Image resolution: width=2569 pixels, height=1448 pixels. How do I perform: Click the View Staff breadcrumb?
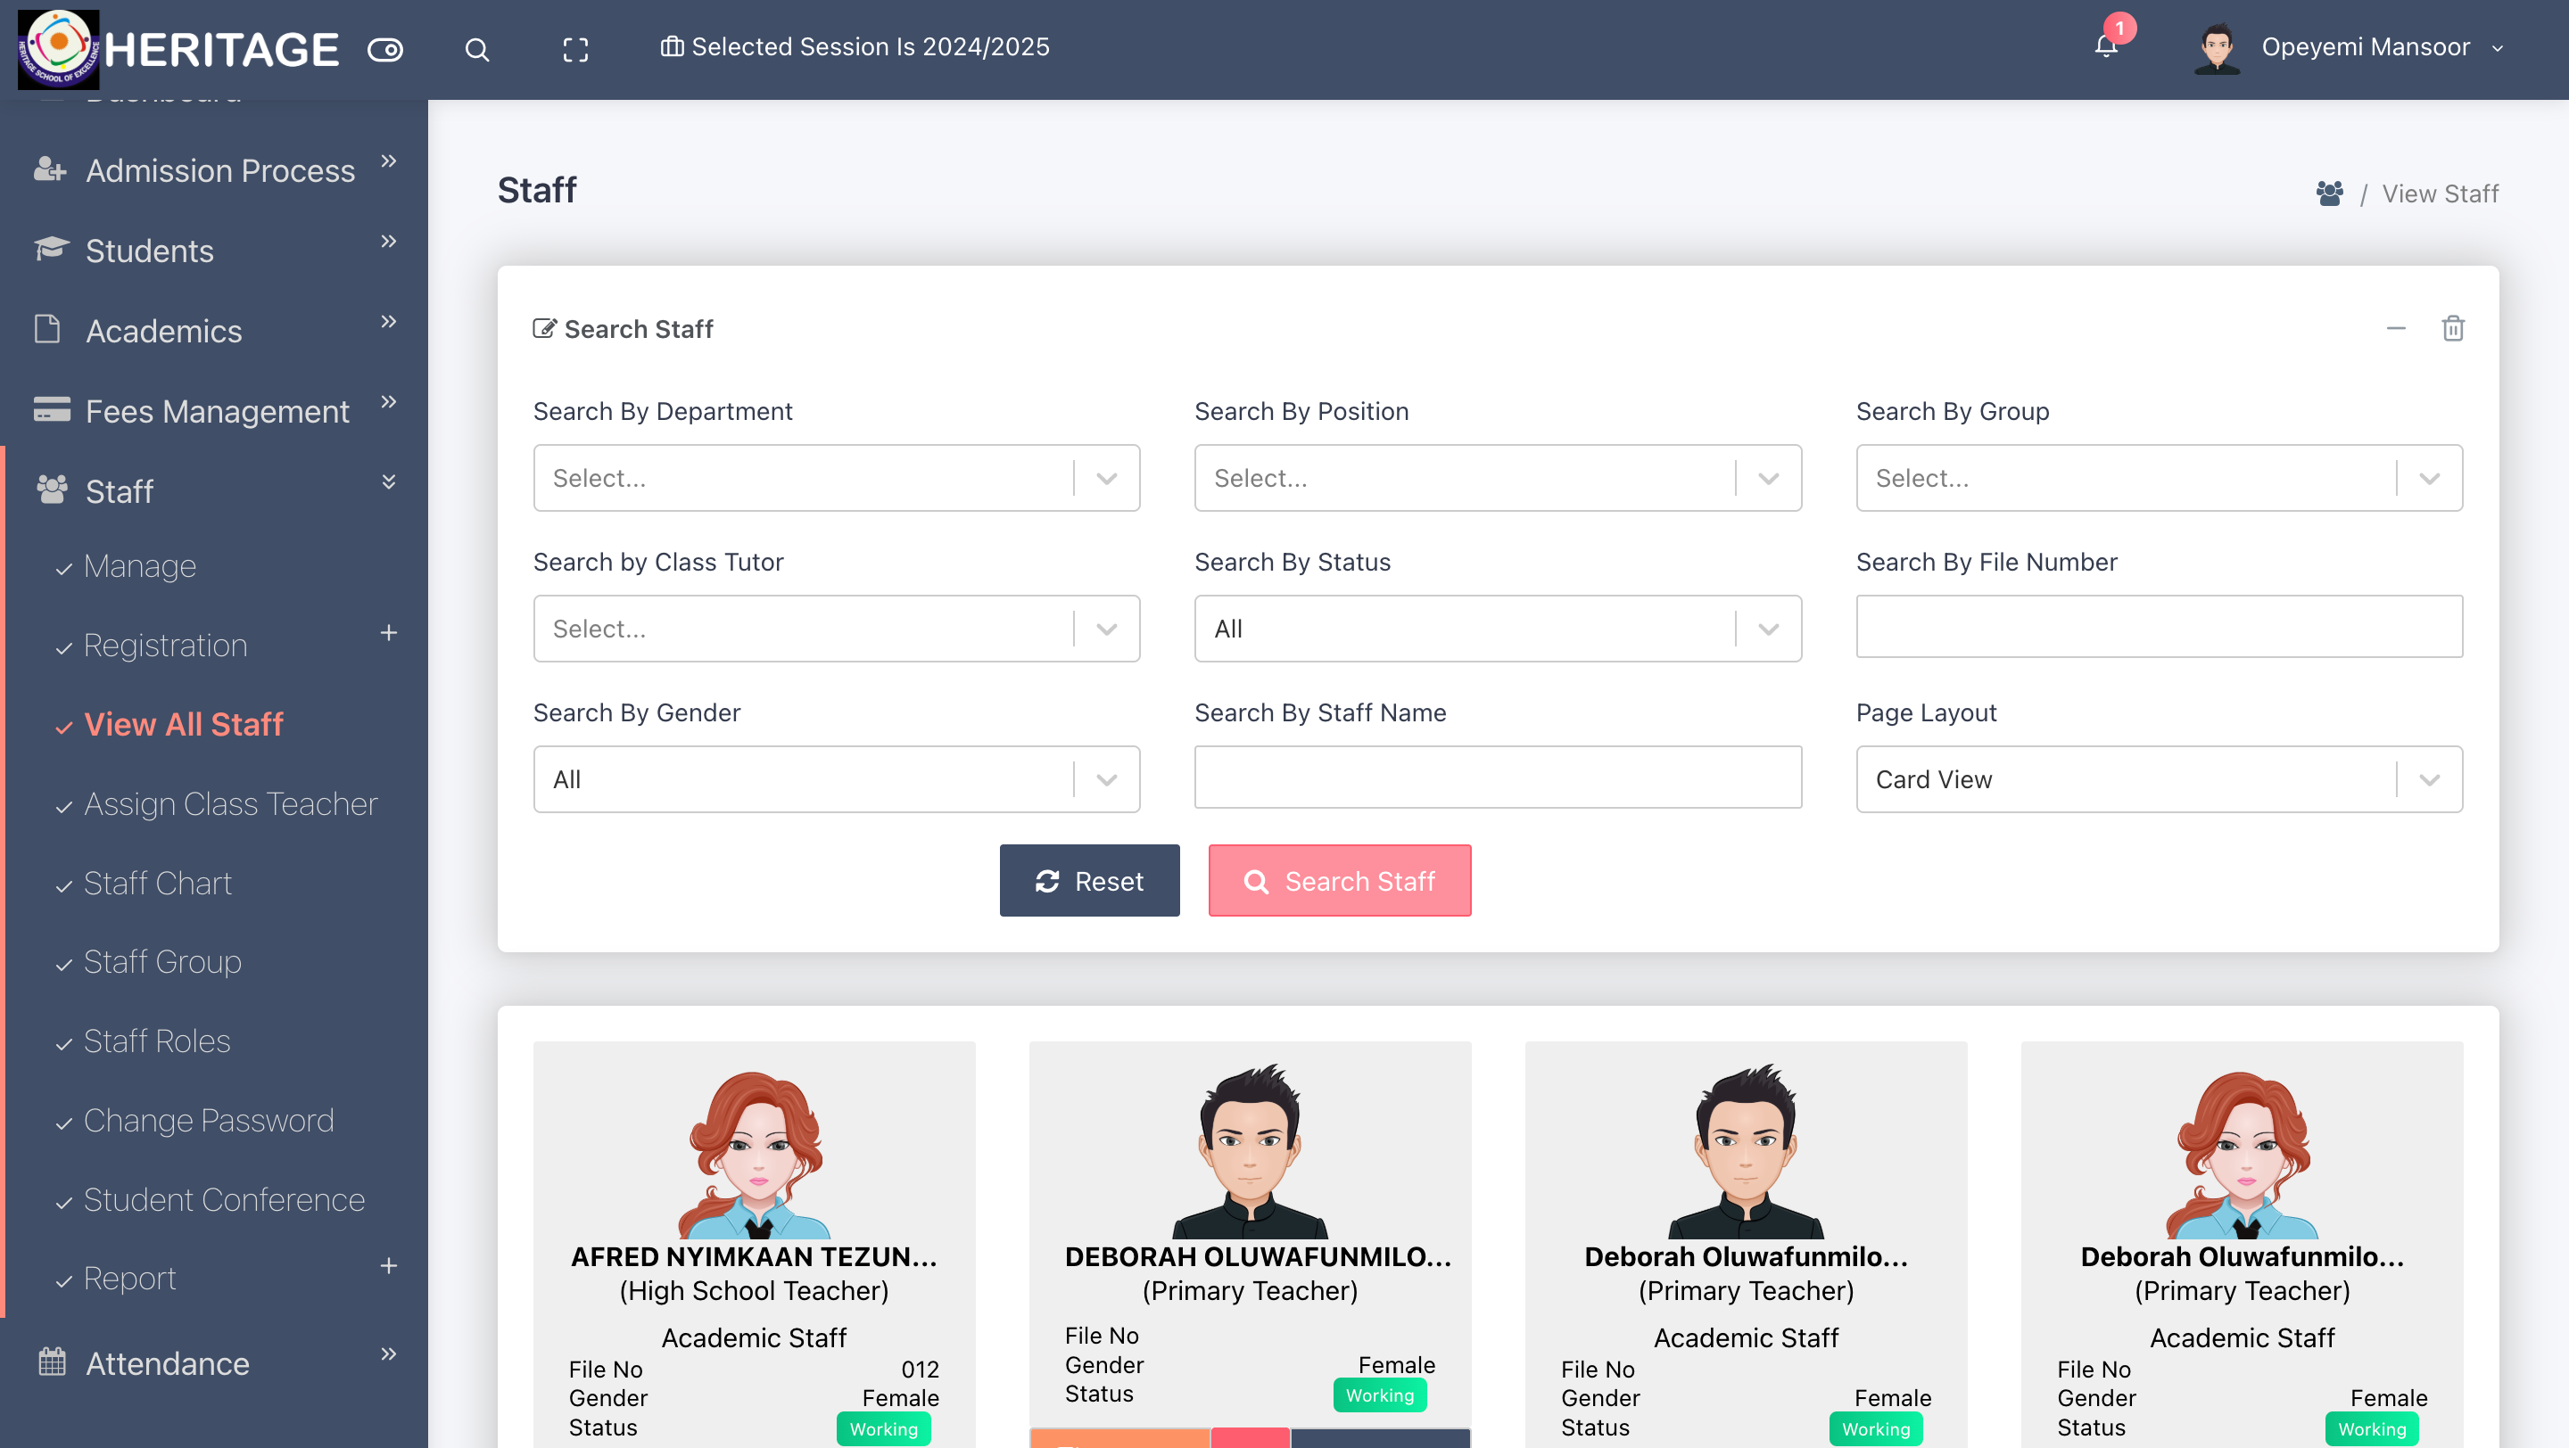click(x=2441, y=193)
